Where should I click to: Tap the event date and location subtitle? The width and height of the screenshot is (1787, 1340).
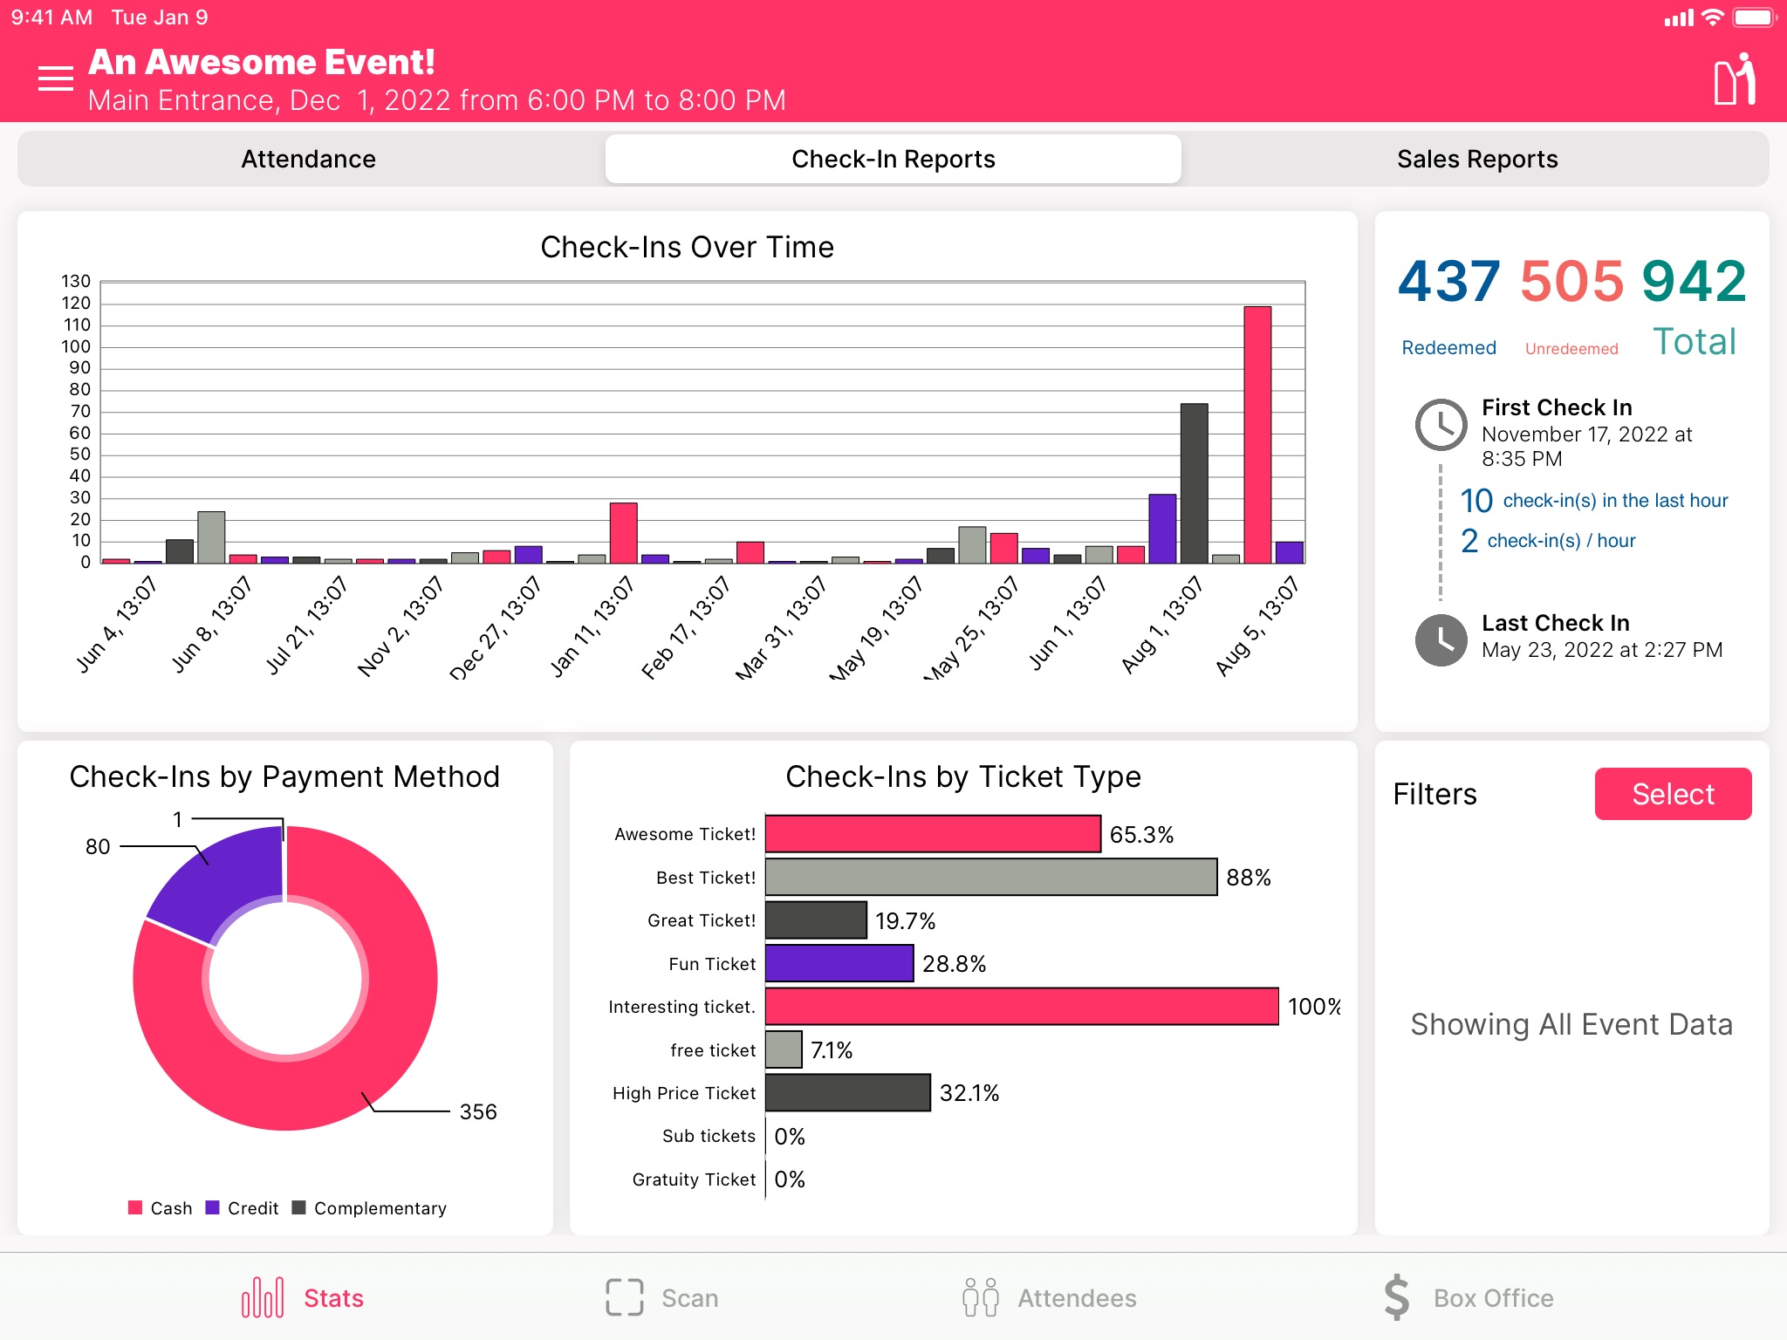437,100
